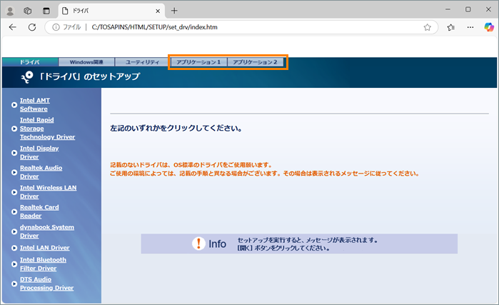Open the Intel LAN Driver link

pos(44,248)
